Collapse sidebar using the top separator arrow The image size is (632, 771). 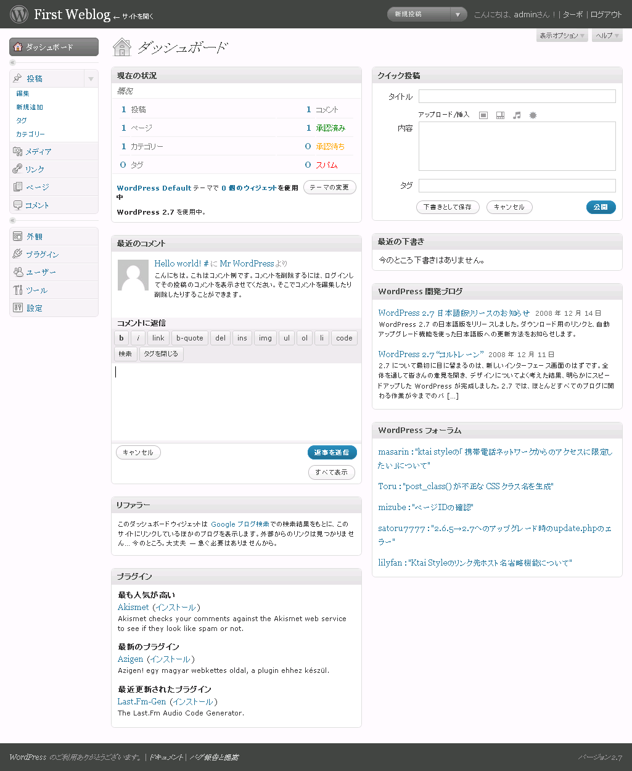12,62
